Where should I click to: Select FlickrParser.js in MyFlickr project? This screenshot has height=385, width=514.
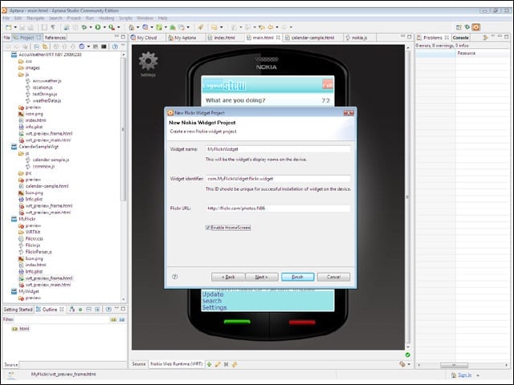39,252
